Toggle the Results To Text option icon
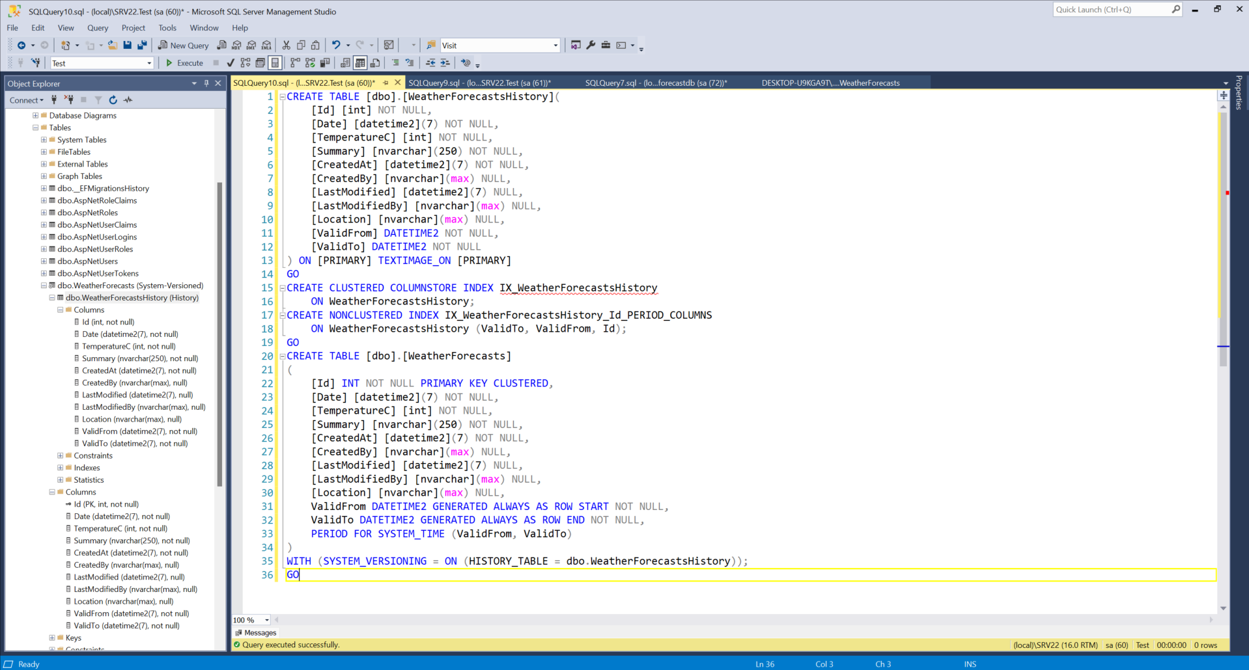 tap(344, 62)
